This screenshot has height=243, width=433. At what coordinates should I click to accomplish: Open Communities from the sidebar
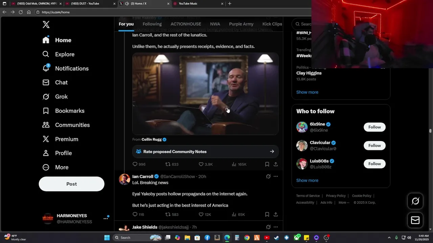[x=66, y=125]
